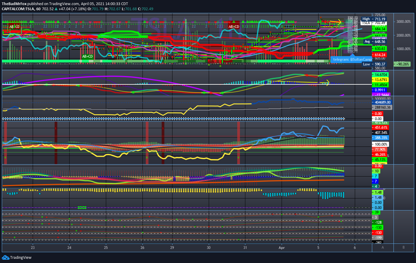Click the red 46.26% label

[x=380, y=155]
